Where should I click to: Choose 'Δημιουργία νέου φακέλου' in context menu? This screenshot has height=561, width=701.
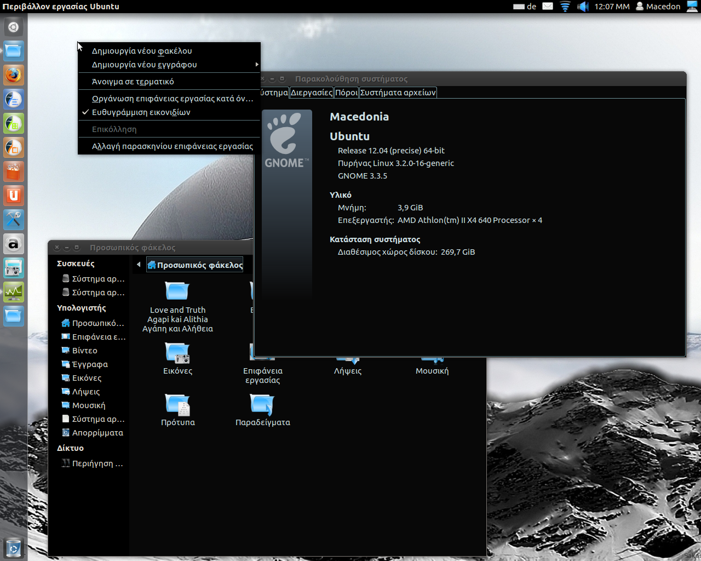(x=169, y=51)
